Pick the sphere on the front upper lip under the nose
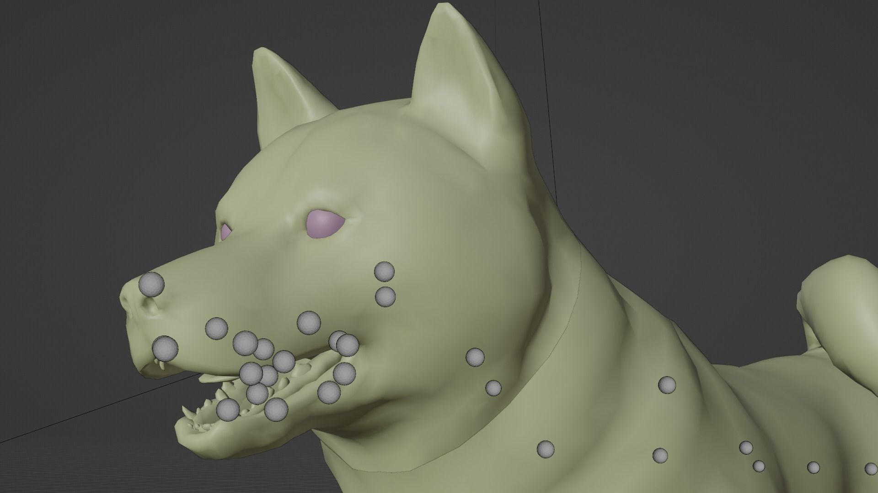 click(x=165, y=349)
